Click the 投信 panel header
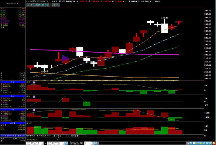 click(x=13, y=96)
